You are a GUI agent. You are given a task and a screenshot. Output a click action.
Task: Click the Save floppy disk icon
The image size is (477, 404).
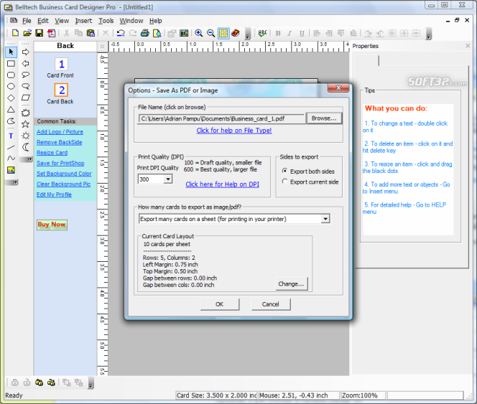pos(40,33)
